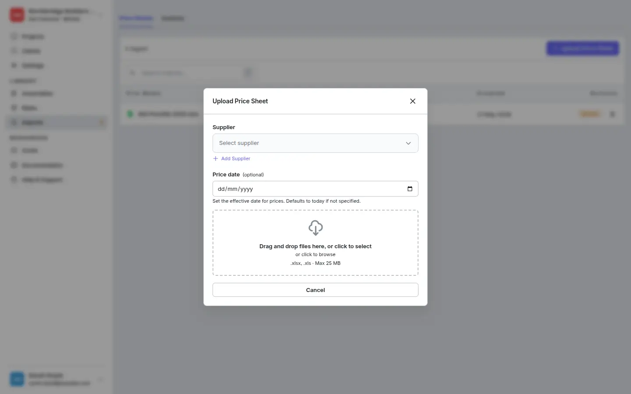Image resolution: width=631 pixels, height=394 pixels.
Task: Click the effective date helper text
Action: (x=287, y=201)
